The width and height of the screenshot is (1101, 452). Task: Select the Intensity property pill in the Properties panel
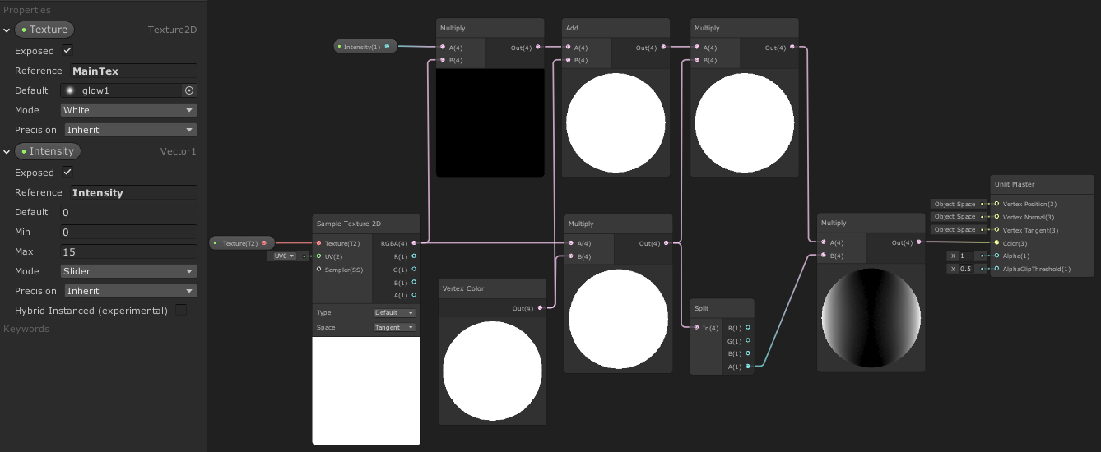pos(48,151)
